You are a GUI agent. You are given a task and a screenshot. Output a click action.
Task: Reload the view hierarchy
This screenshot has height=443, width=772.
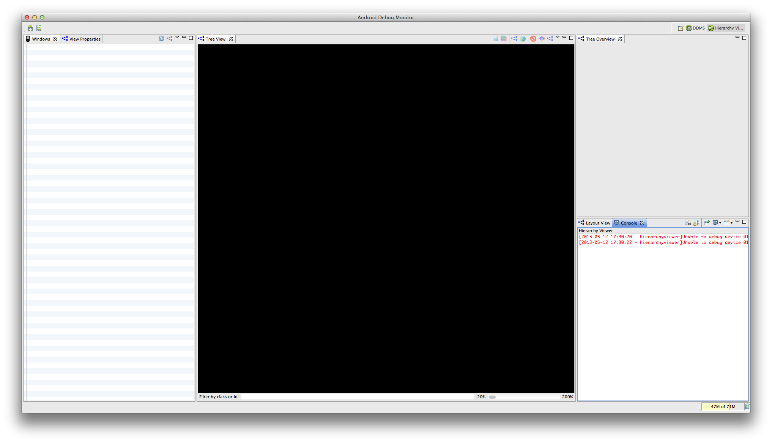pyautogui.click(x=514, y=38)
